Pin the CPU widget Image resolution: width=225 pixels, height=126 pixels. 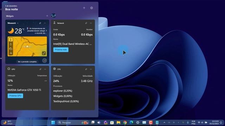(x=86, y=69)
